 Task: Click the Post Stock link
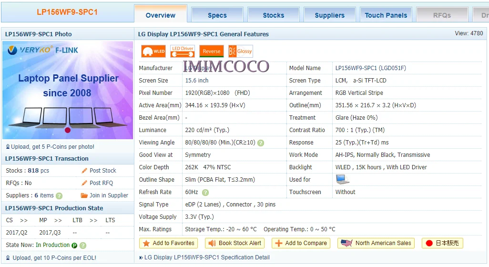tap(103, 171)
